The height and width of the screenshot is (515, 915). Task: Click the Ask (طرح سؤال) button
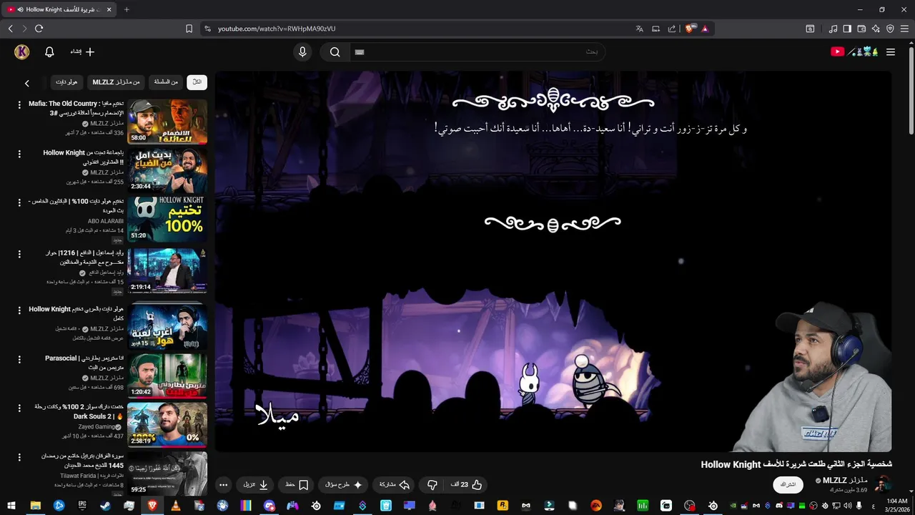(x=344, y=485)
